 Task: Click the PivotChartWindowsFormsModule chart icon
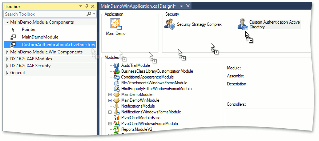click(117, 124)
